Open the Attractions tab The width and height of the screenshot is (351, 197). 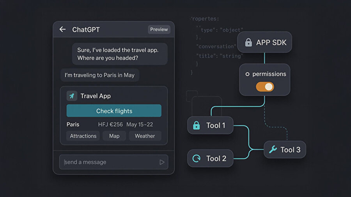tap(83, 136)
